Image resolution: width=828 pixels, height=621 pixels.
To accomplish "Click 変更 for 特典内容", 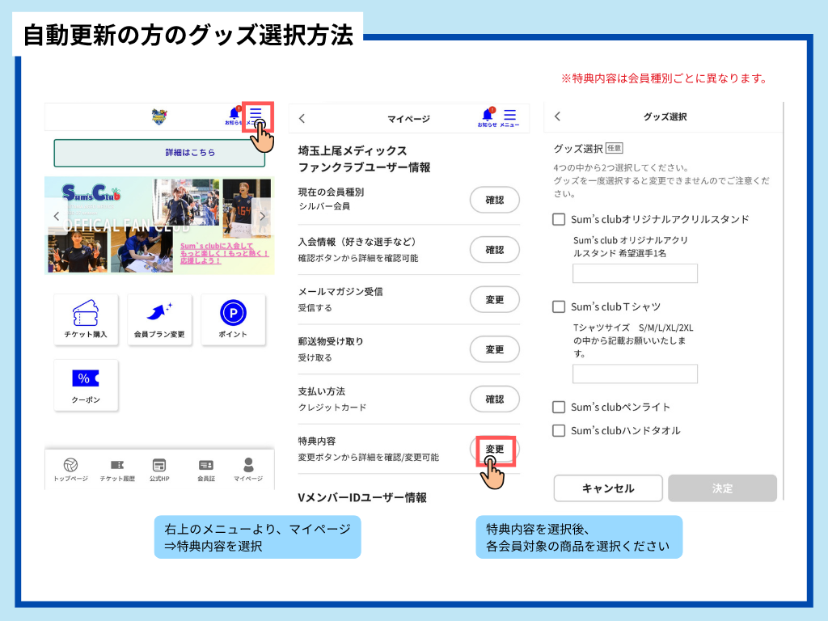I will click(495, 449).
